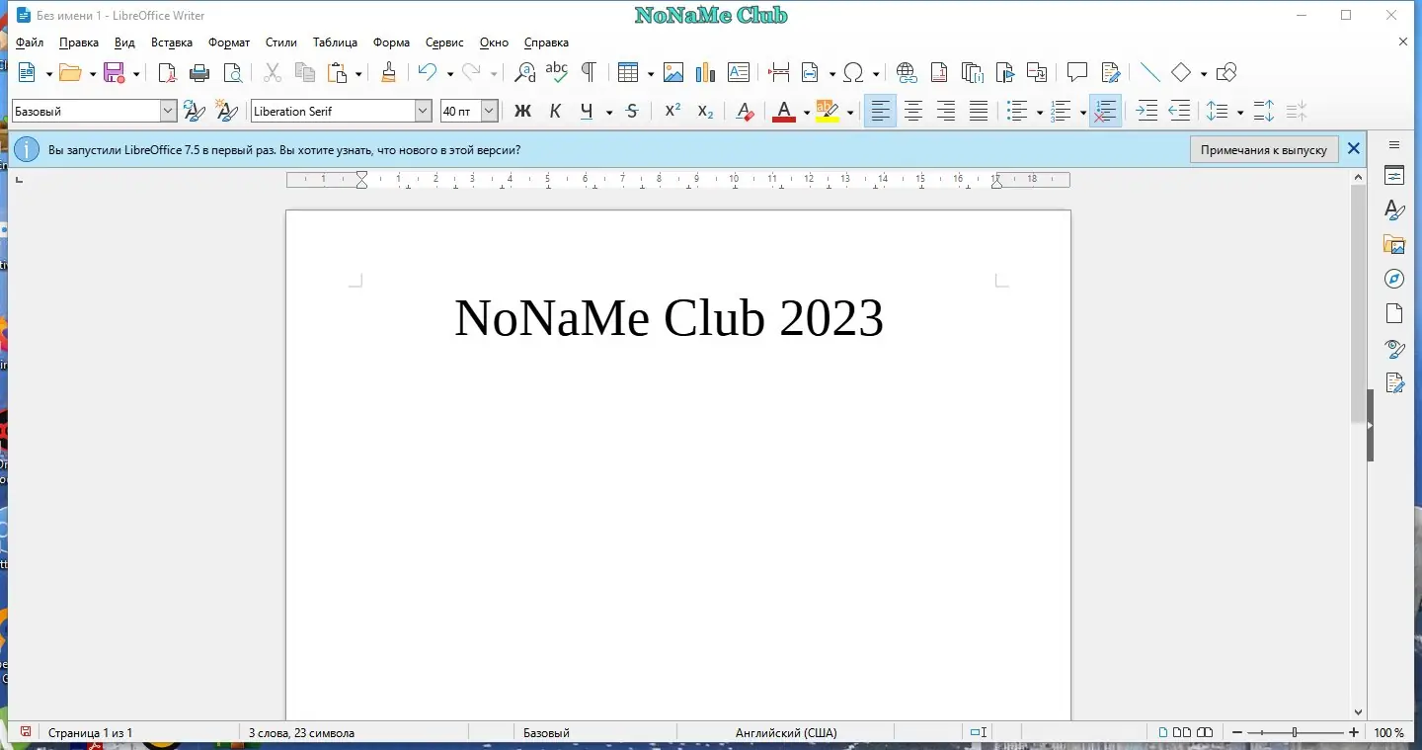1422x750 pixels.
Task: Save the document with the floppy icon
Action: click(114, 72)
